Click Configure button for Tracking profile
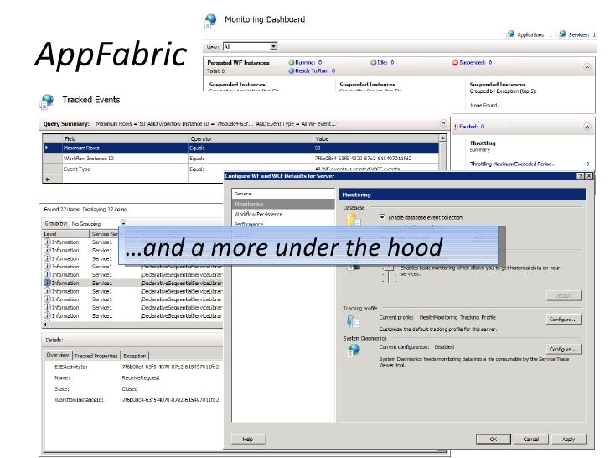The width and height of the screenshot is (610, 458). point(563,320)
